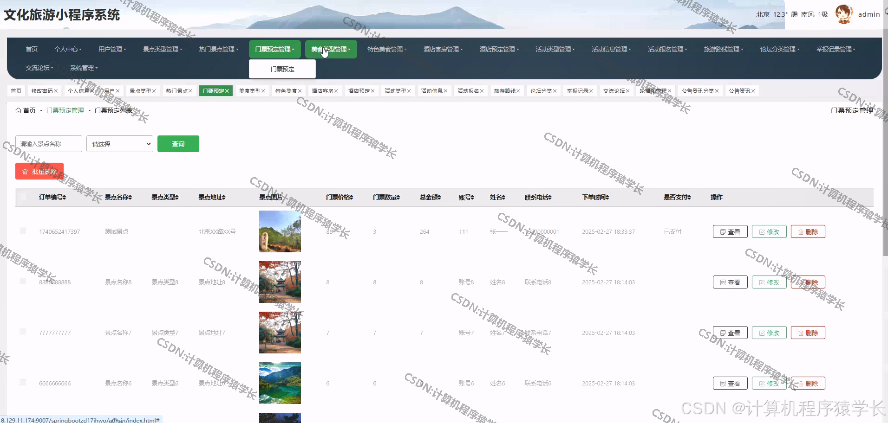The image size is (888, 423).
Task: Edit order 1740652417397 with 修改
Action: [769, 231]
